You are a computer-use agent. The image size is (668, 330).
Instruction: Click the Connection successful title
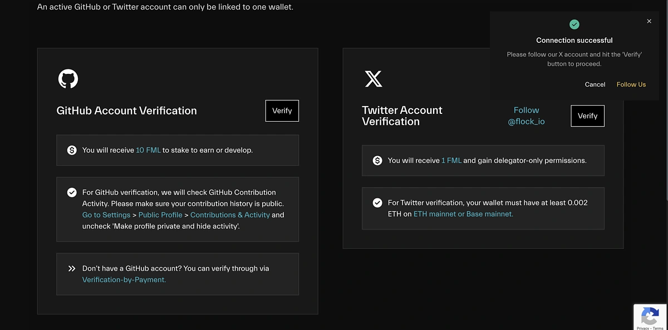coord(574,40)
